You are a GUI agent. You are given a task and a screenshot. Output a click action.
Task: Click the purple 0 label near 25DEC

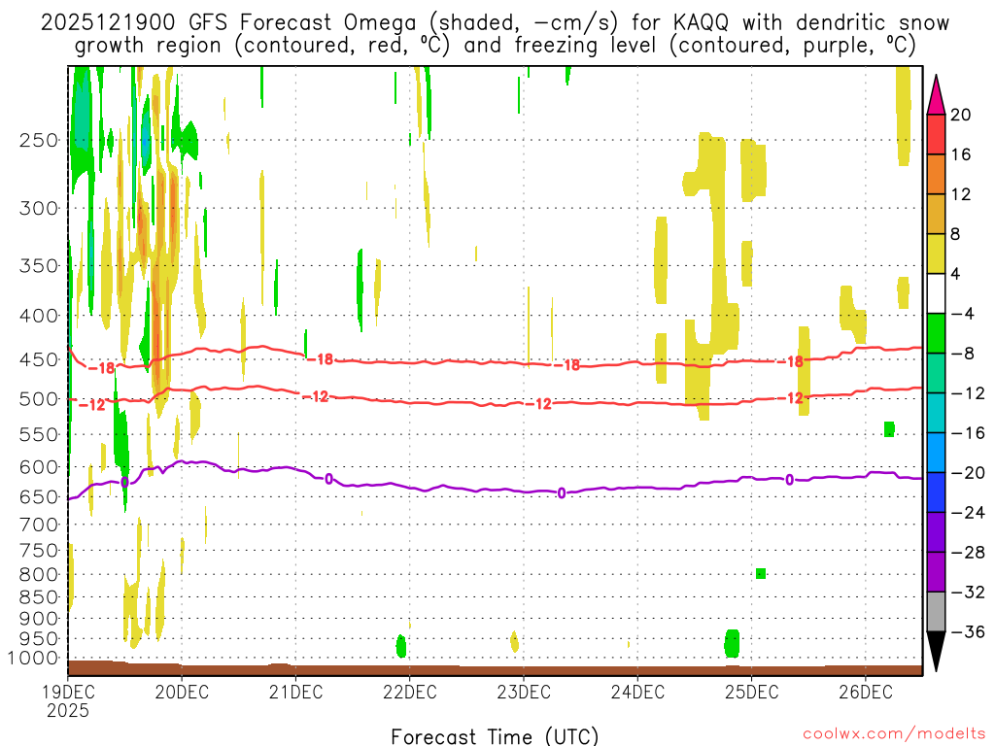coord(789,480)
